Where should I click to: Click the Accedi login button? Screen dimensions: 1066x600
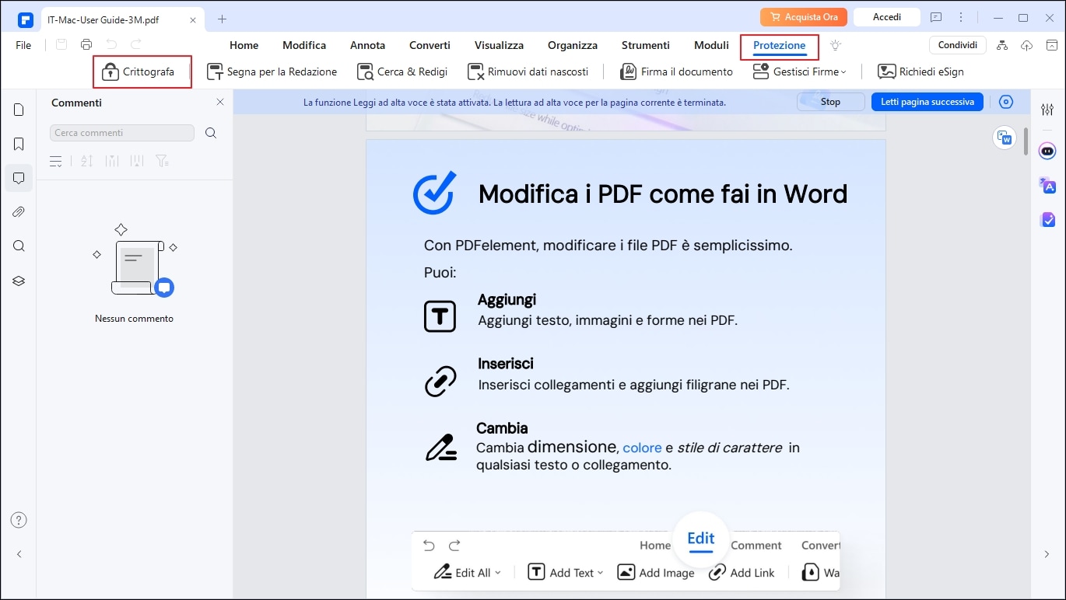pyautogui.click(x=886, y=16)
